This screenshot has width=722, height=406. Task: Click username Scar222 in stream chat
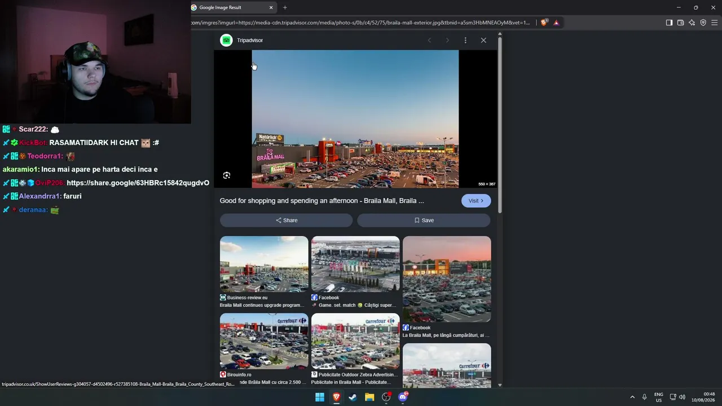tap(33, 130)
